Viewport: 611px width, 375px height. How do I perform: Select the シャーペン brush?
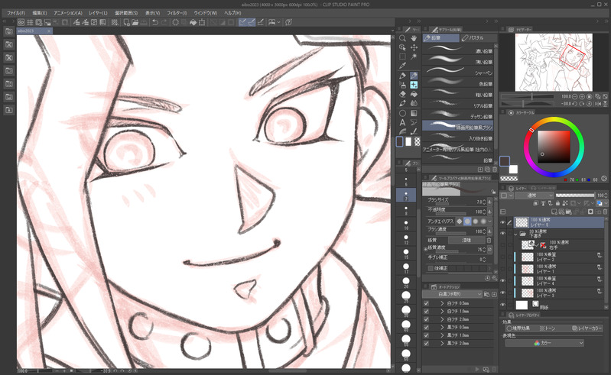pos(457,72)
